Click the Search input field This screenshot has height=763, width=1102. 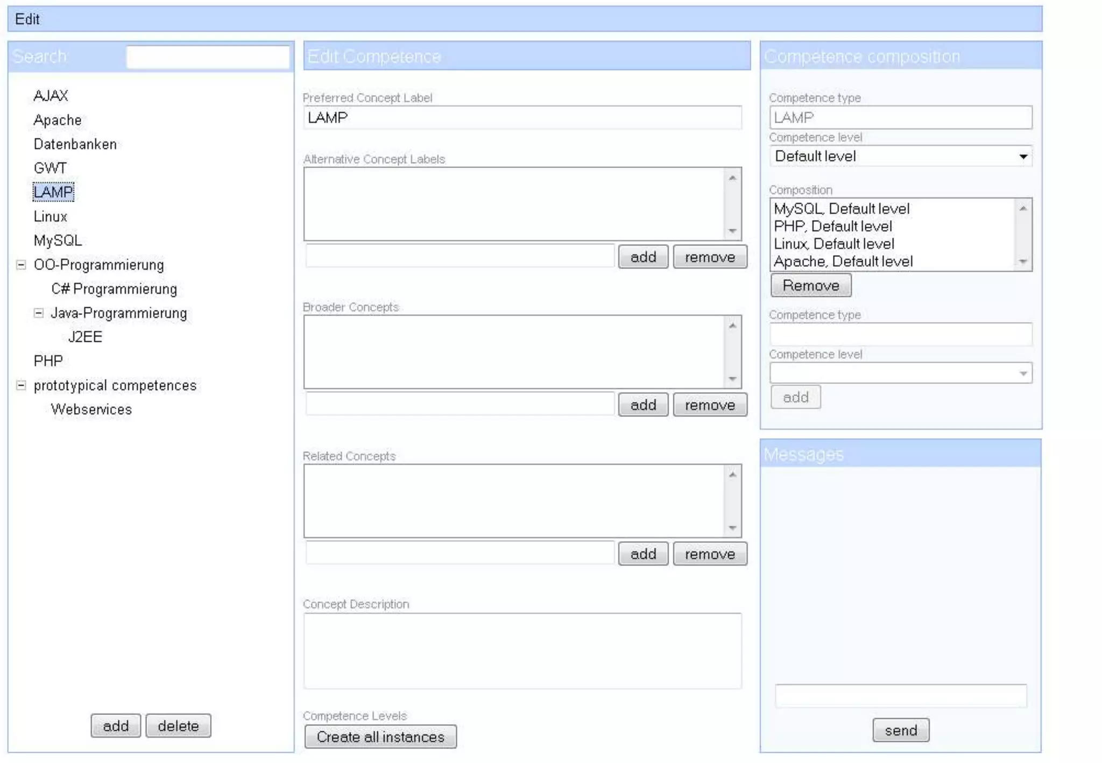point(208,57)
